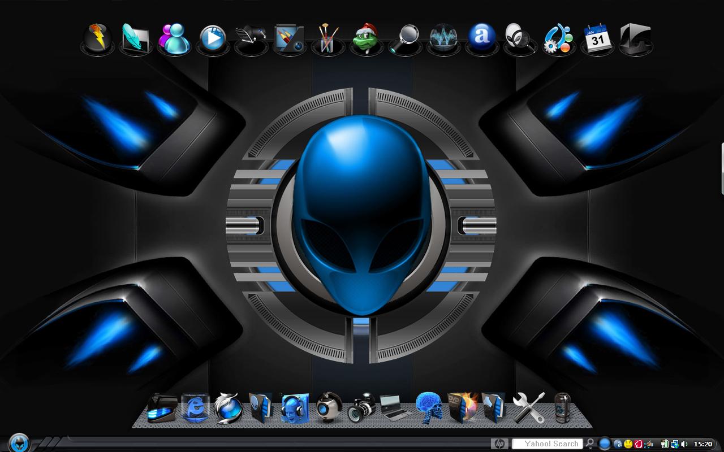Open the DSLR camera icon in bottom dock
The image size is (724, 452).
362,408
